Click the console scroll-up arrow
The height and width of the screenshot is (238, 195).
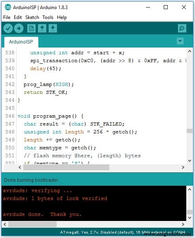(189, 189)
